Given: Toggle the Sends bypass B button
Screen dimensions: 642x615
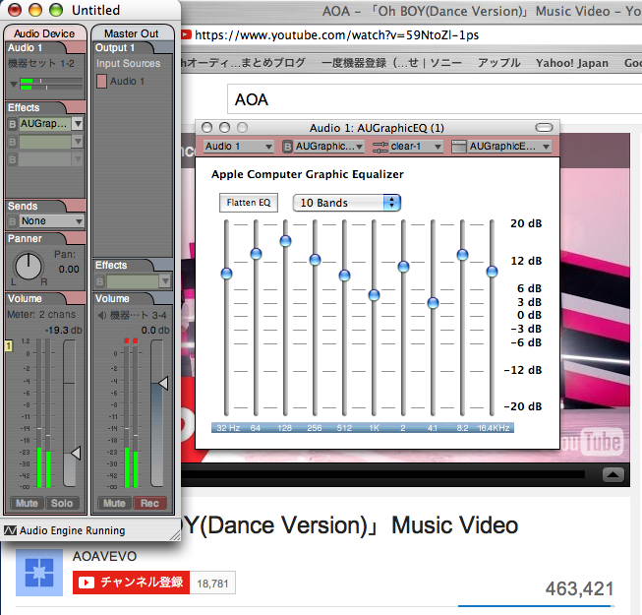Looking at the screenshot, I should (x=12, y=221).
